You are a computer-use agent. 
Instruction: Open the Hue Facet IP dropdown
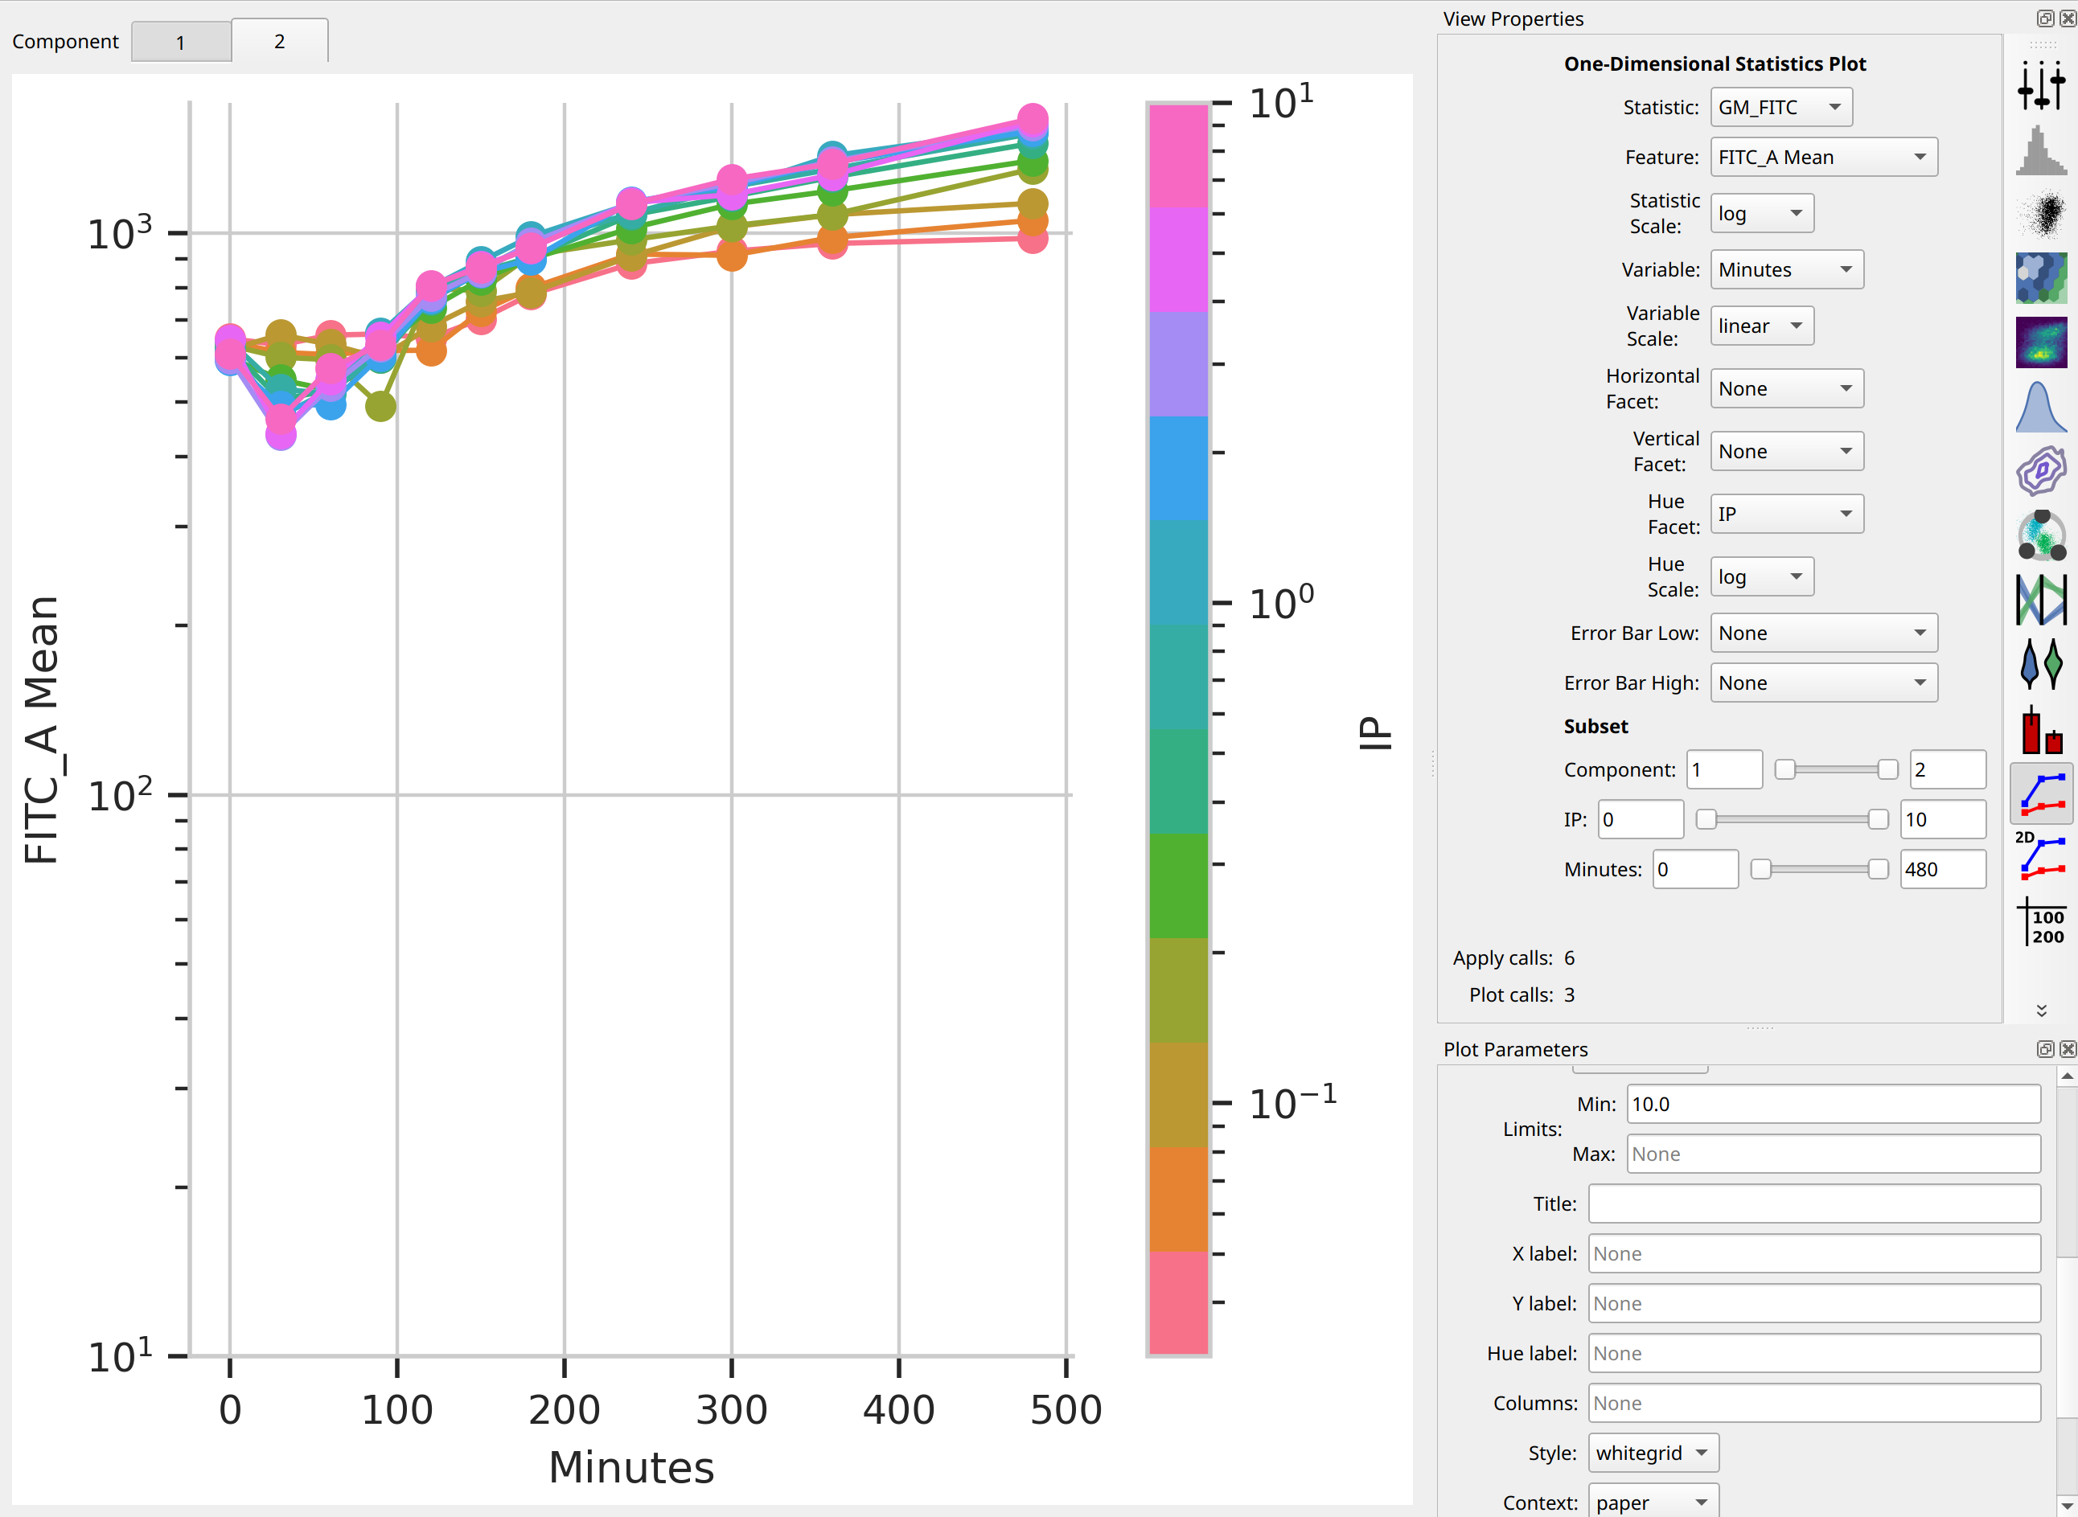[x=1787, y=514]
